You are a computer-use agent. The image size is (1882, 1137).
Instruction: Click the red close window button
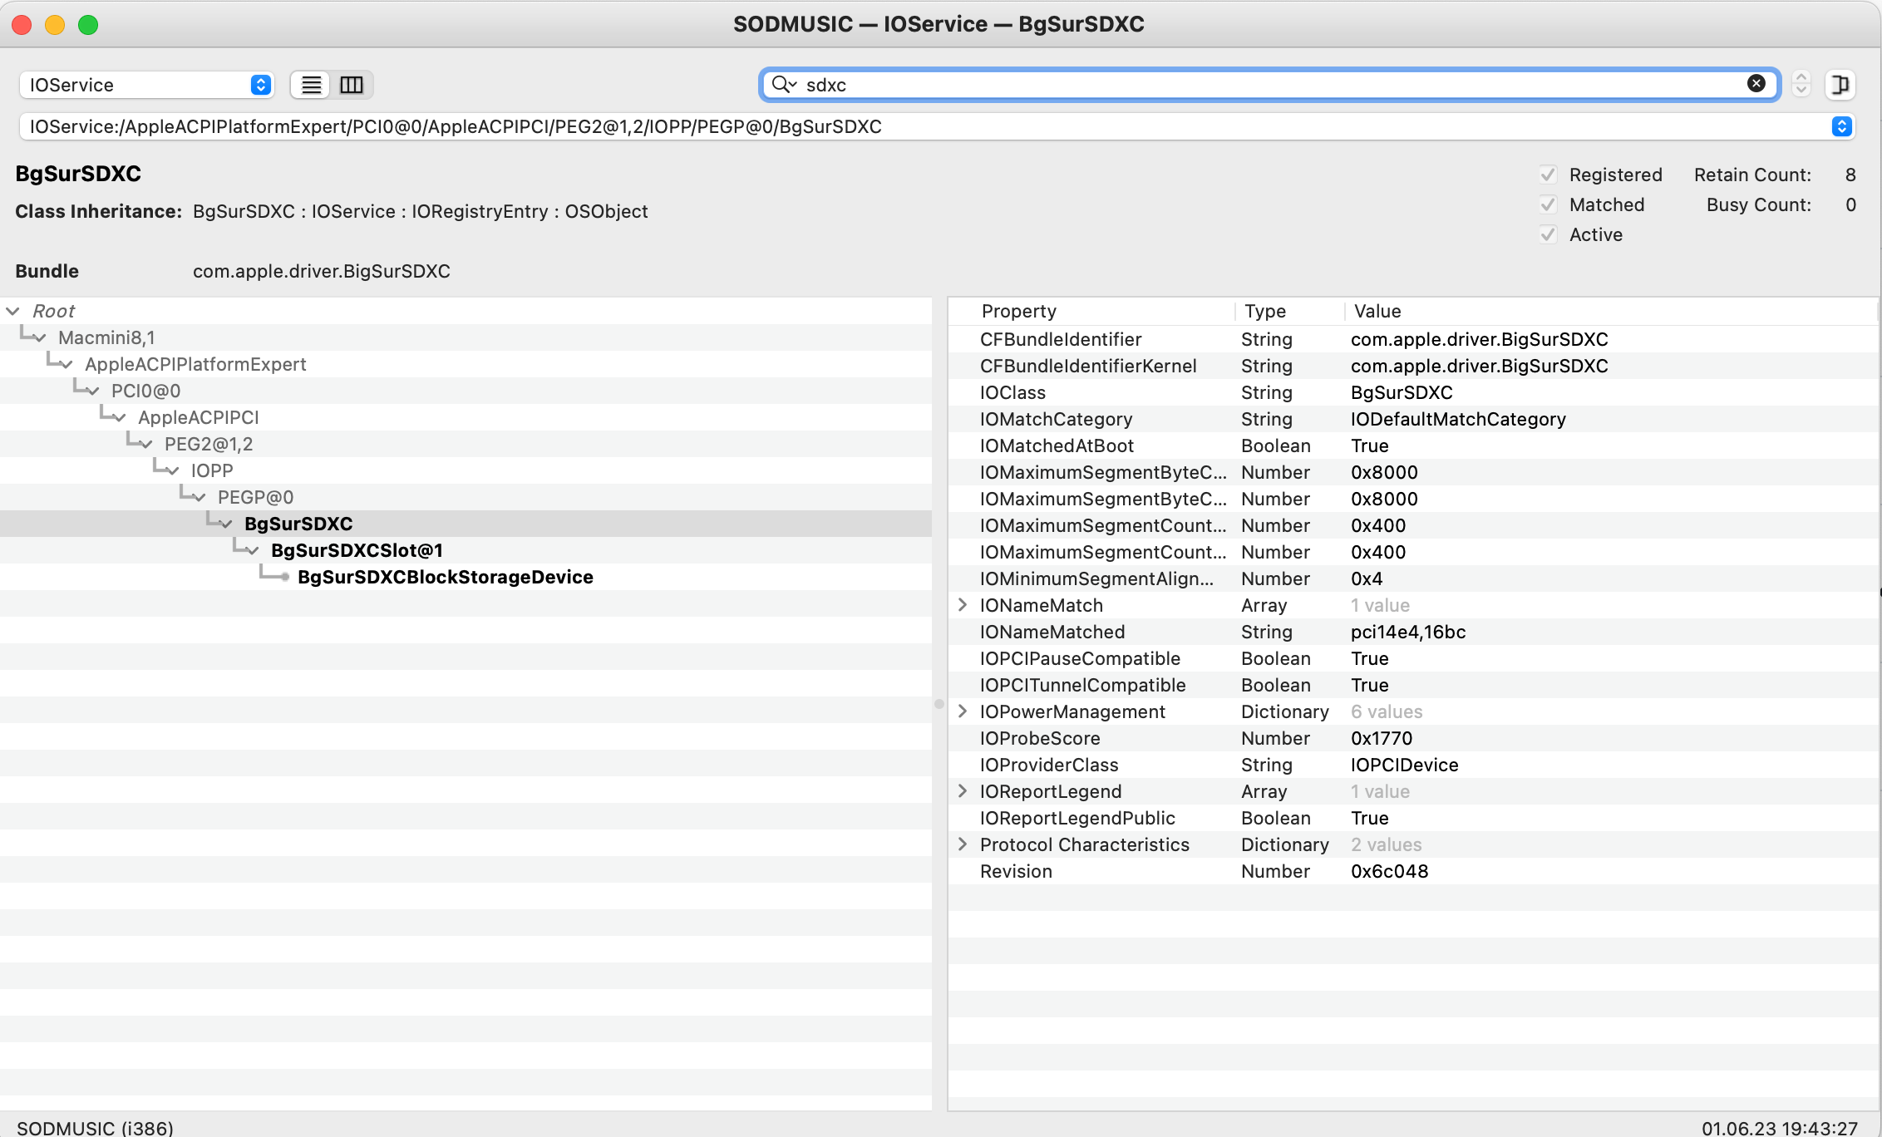coord(22,25)
